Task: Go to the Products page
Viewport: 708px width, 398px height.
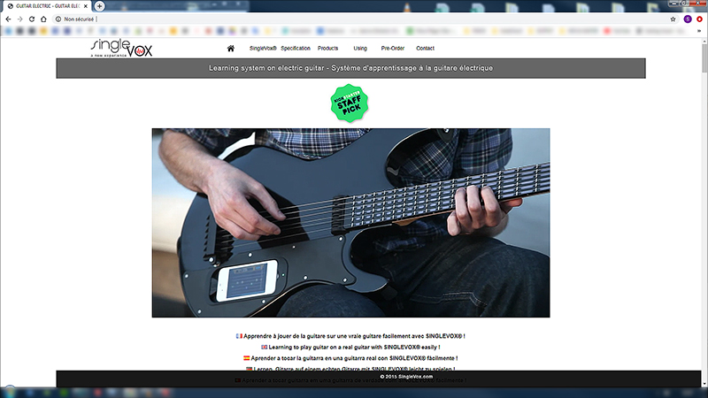Action: pyautogui.click(x=327, y=49)
